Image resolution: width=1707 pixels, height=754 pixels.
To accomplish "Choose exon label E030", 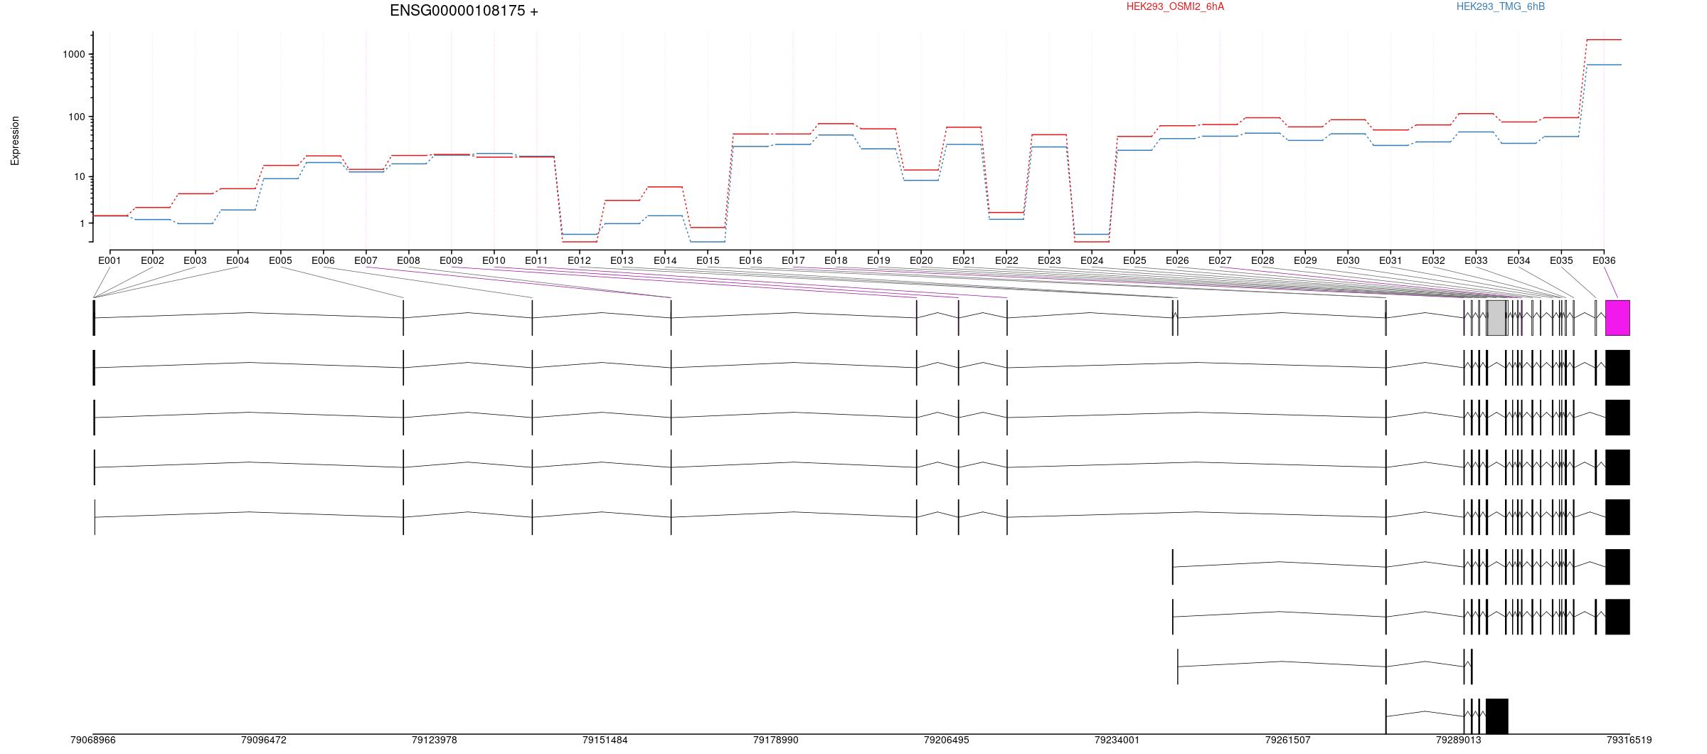I will pos(1348,260).
